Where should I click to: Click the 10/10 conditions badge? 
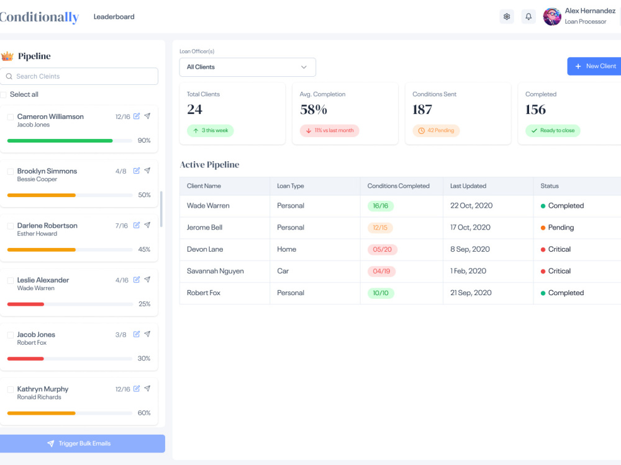[381, 293]
